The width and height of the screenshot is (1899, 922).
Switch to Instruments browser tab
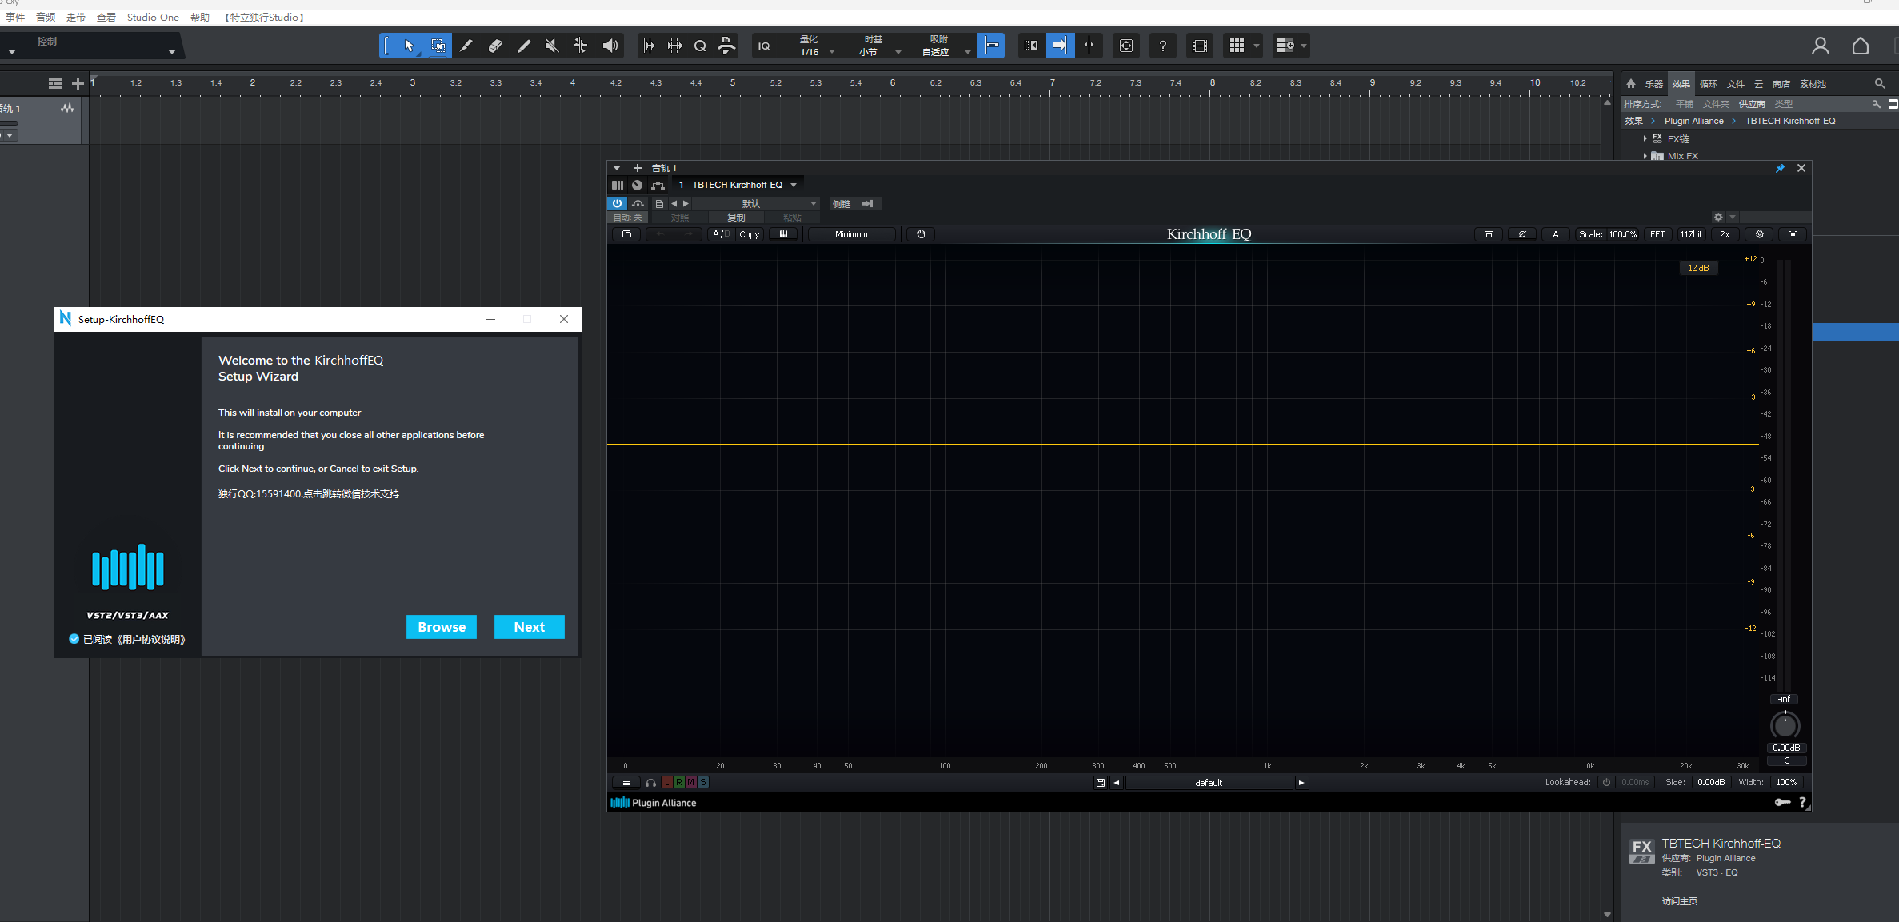(x=1654, y=83)
